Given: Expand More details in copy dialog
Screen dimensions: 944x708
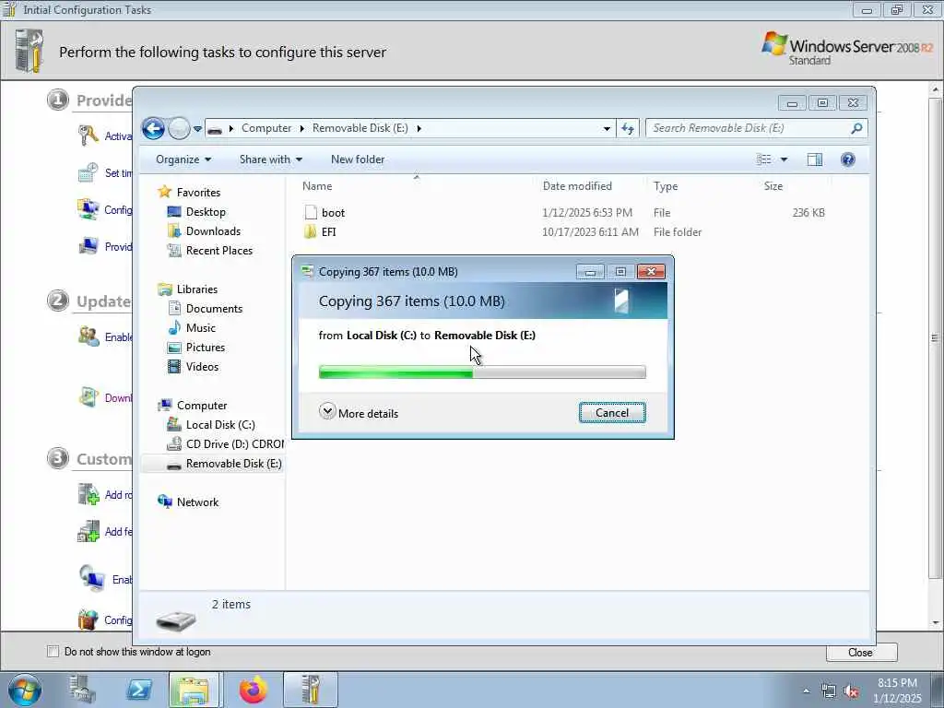Looking at the screenshot, I should coord(359,413).
